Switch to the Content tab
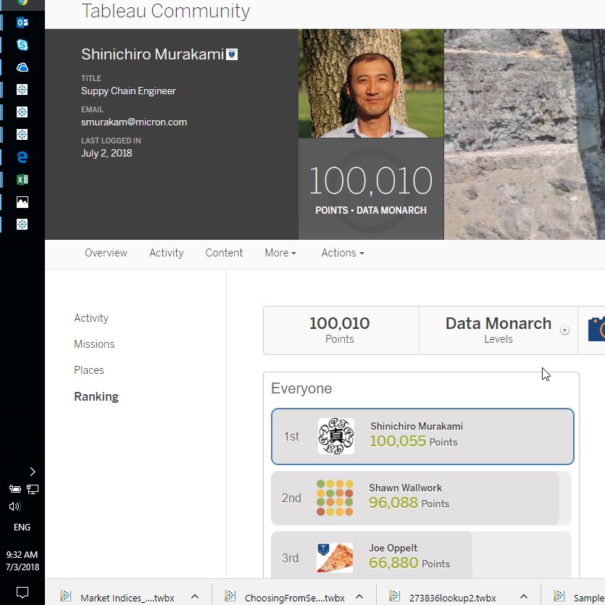 [x=224, y=253]
